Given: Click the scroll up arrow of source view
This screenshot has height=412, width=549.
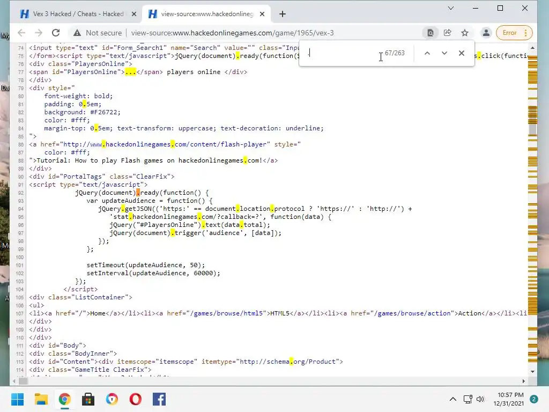Looking at the screenshot, I should tap(532, 48).
